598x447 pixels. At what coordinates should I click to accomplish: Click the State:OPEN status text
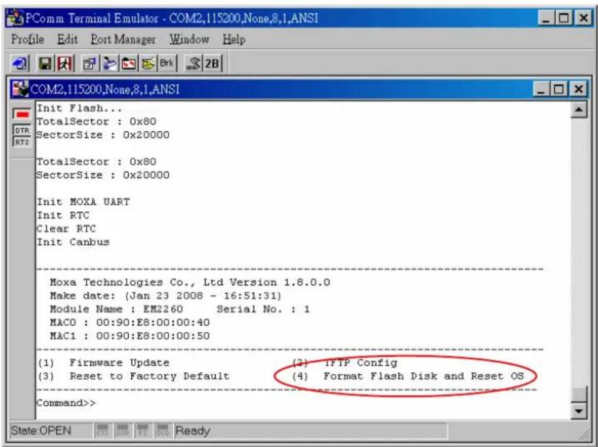(x=41, y=431)
